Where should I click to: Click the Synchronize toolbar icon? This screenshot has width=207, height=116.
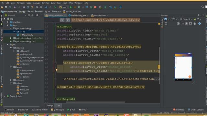tap(10, 7)
